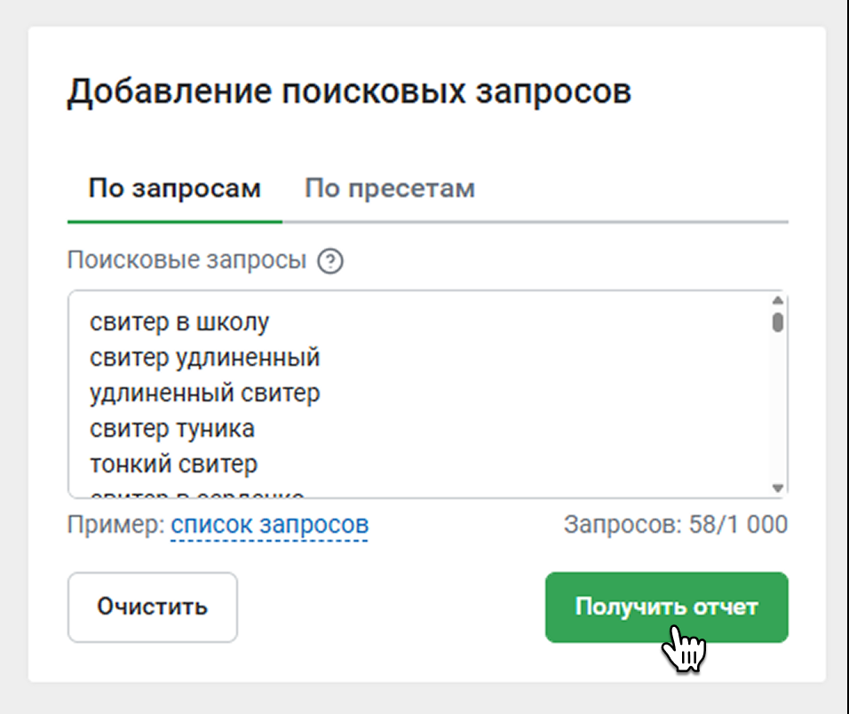The image size is (849, 714).
Task: Click the удлиненный свитер query line
Action: coord(205,393)
